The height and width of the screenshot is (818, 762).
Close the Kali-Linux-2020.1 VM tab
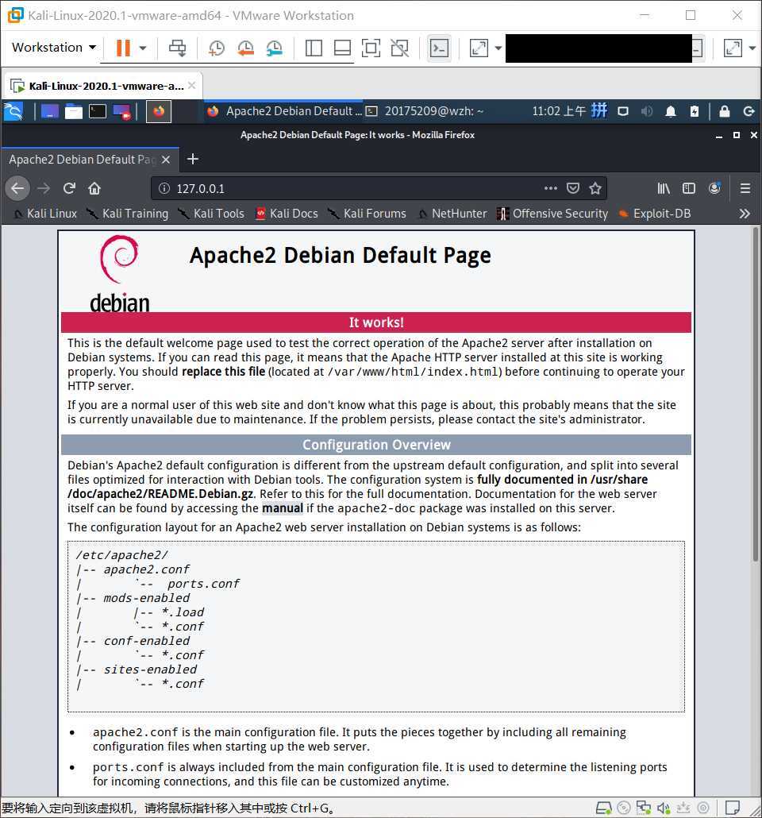(x=192, y=85)
